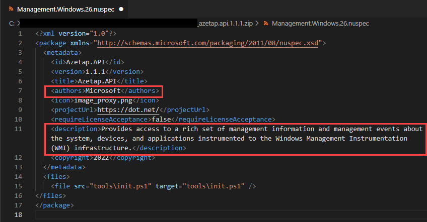Click the image_proxy.png icon value
427x222 pixels.
point(103,100)
